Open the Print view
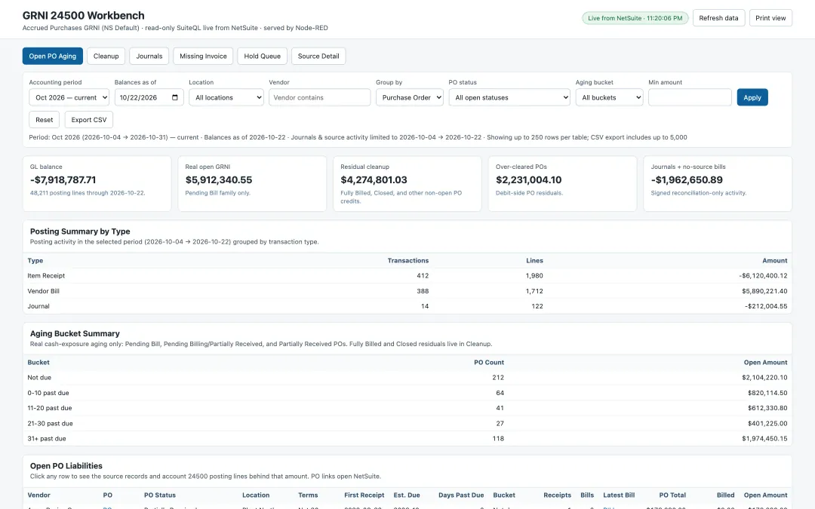The image size is (815, 509). [x=770, y=17]
